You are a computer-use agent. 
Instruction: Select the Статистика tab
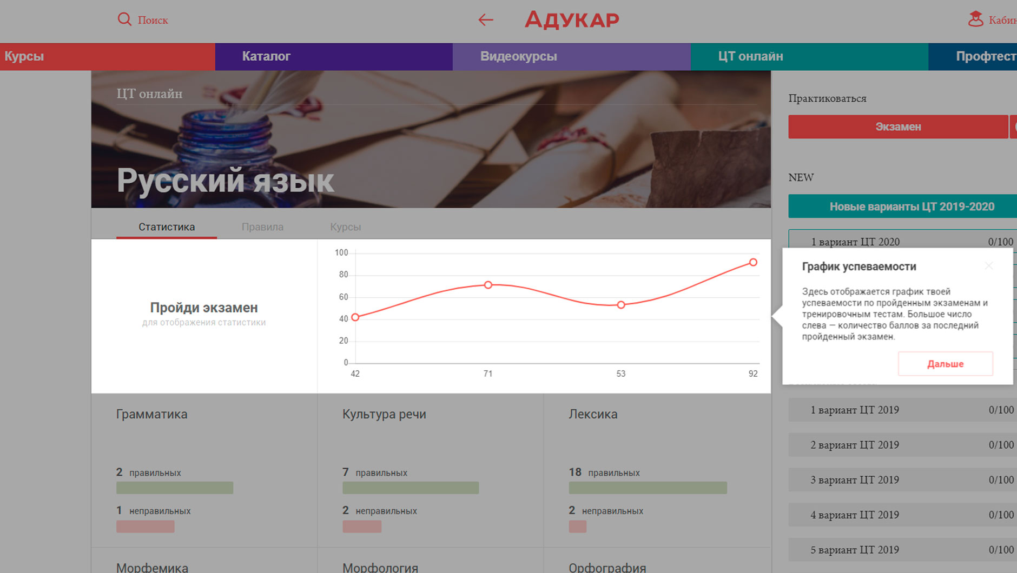pyautogui.click(x=167, y=227)
